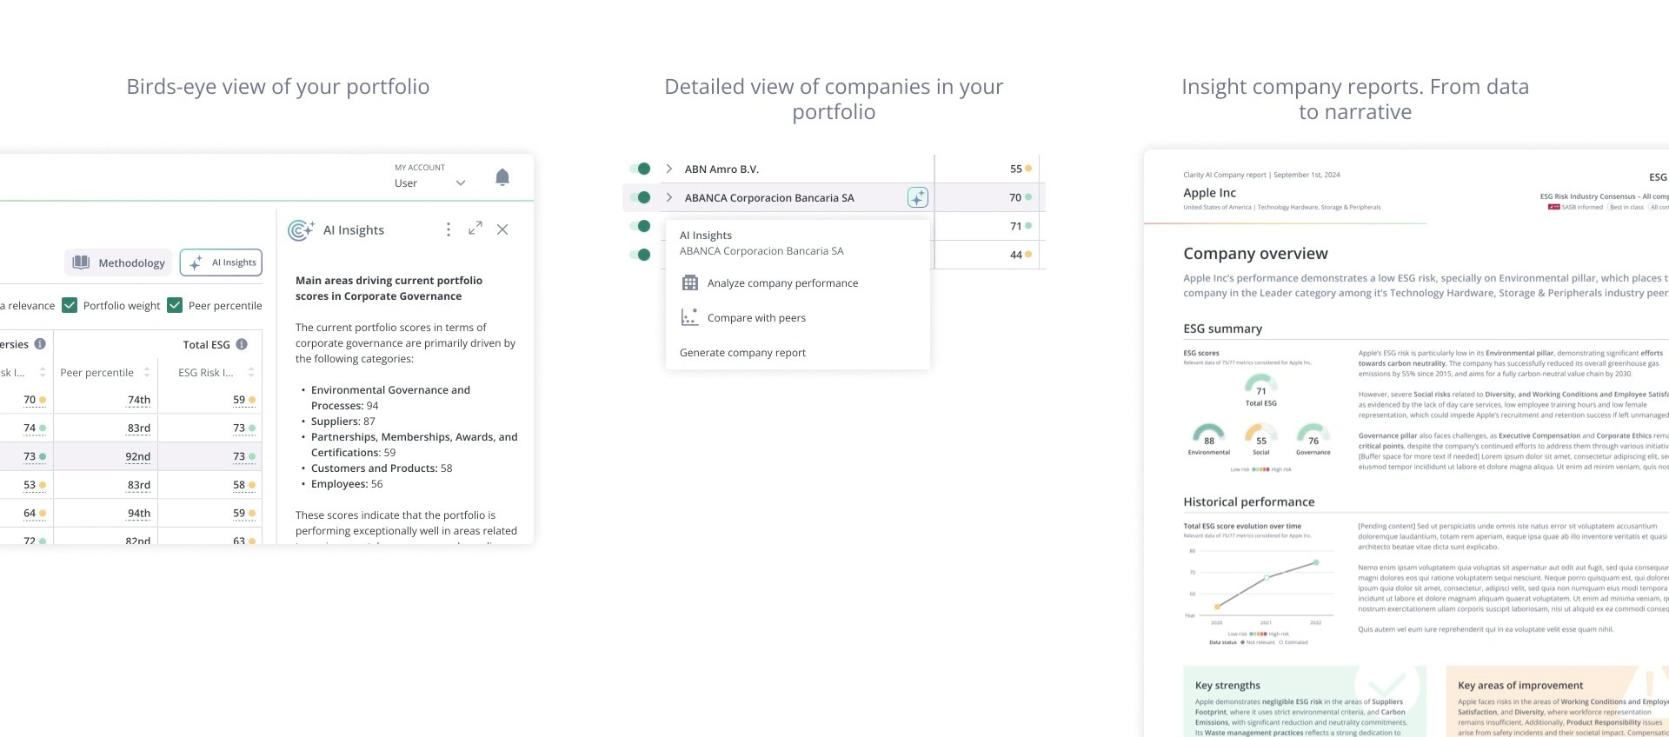Expand the AI Insights panel to fullscreen

(475, 229)
